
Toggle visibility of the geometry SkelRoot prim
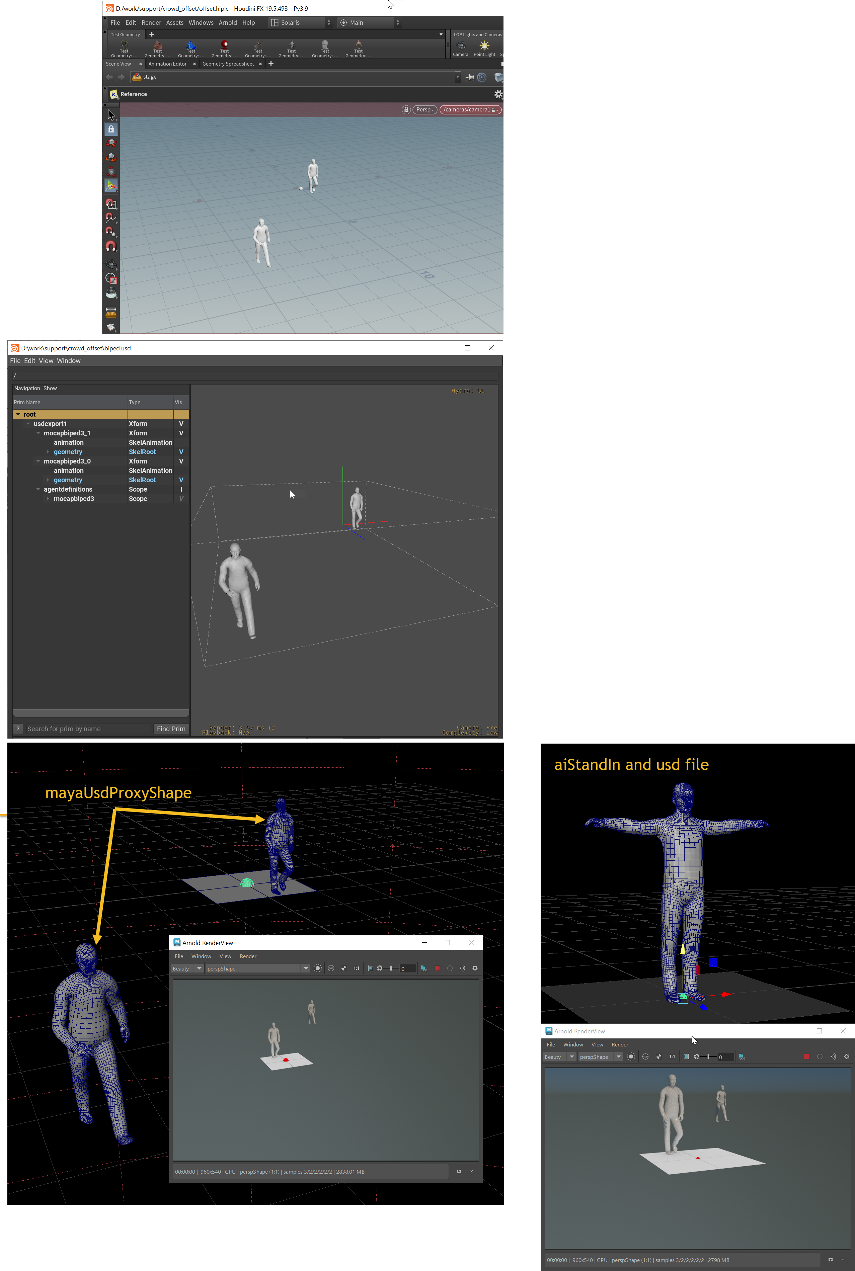tap(180, 451)
